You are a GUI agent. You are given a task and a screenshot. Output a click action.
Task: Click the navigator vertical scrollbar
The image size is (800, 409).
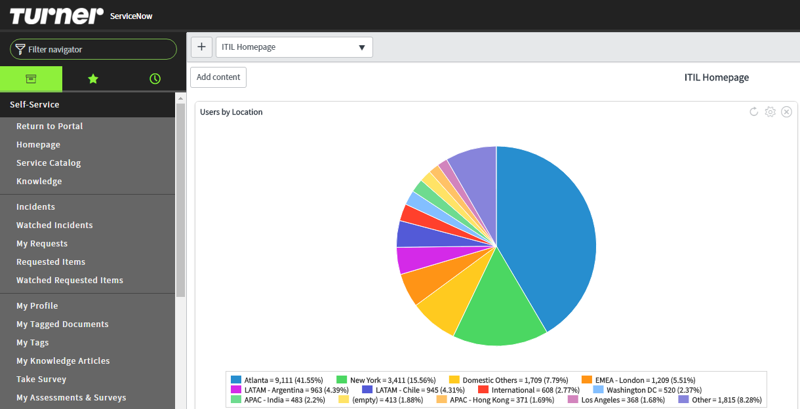pos(181,197)
